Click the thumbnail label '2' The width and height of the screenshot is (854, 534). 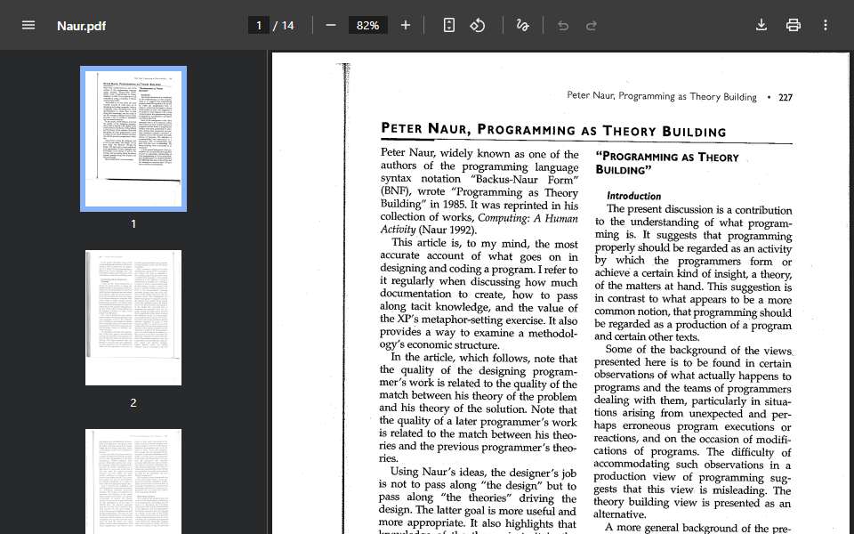click(133, 402)
